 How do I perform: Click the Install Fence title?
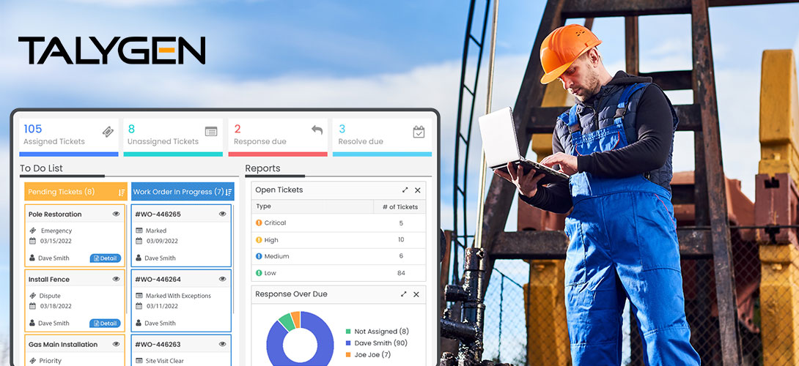click(49, 280)
